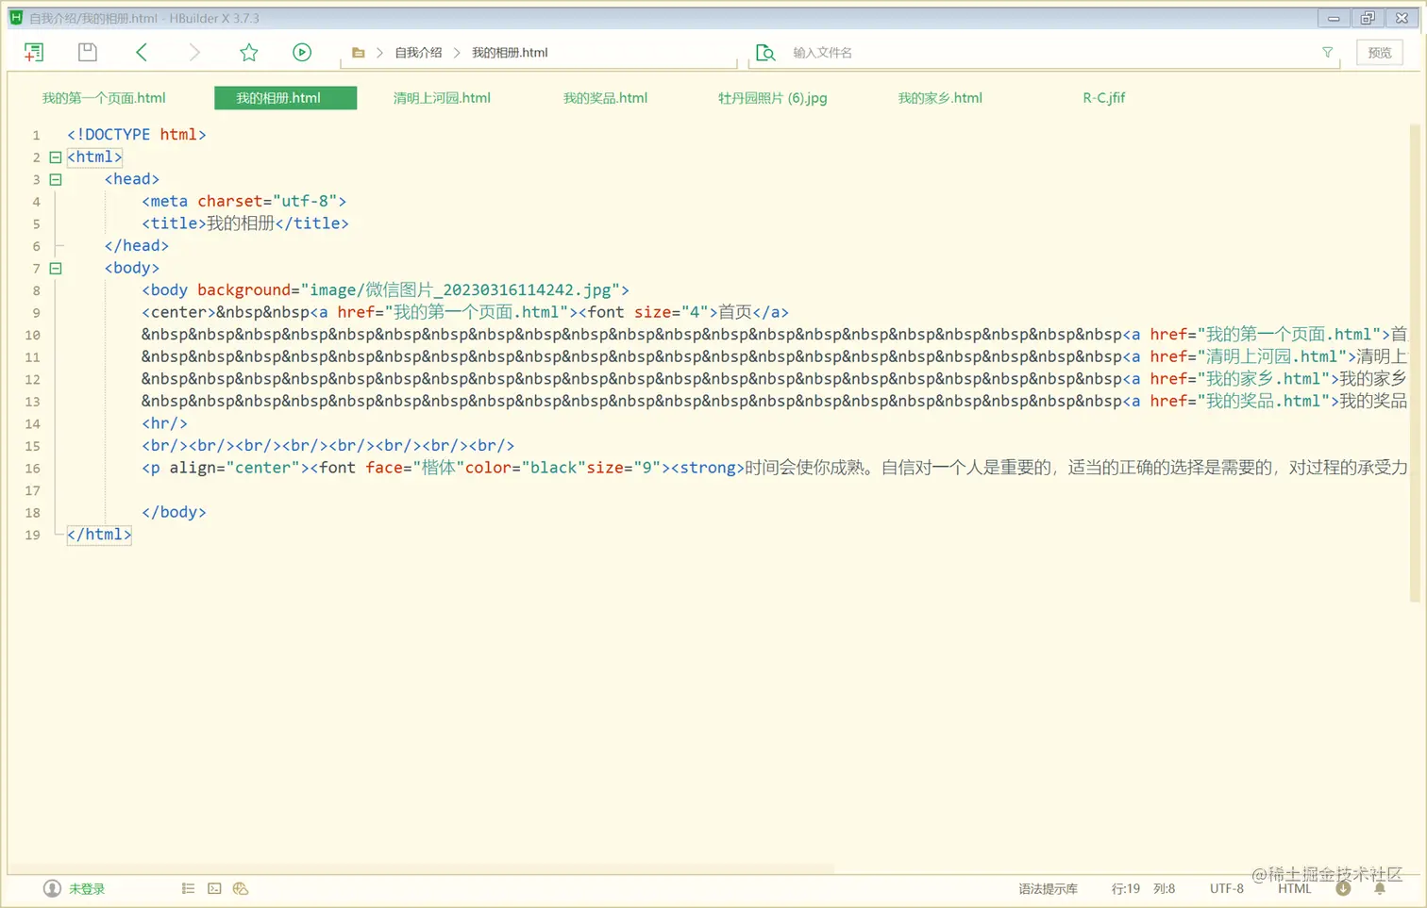This screenshot has width=1427, height=908.
Task: Click the <!DOCTYPE html> text on line 1
Action: click(137, 135)
